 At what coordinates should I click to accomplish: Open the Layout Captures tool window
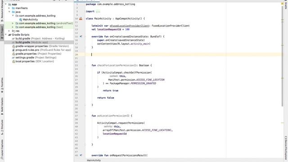click(x=2, y=150)
